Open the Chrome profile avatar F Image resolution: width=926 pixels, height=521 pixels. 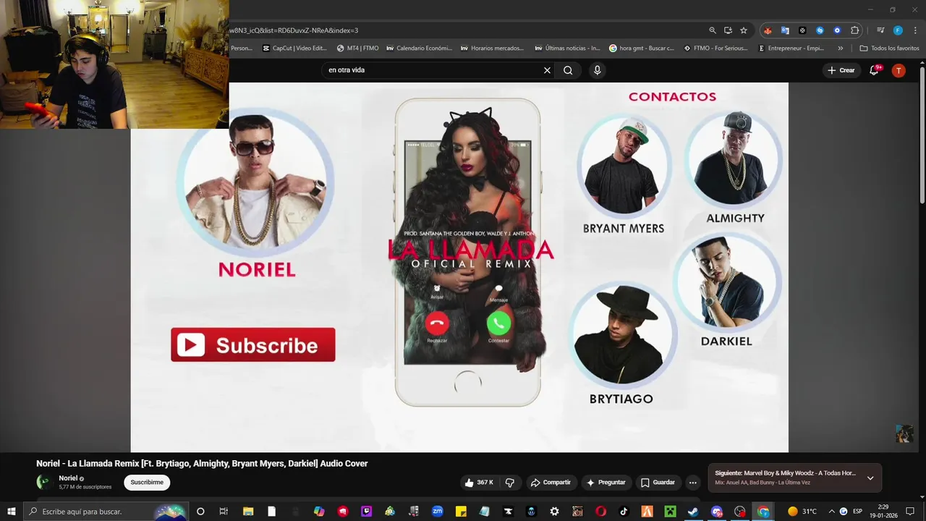[x=898, y=30]
